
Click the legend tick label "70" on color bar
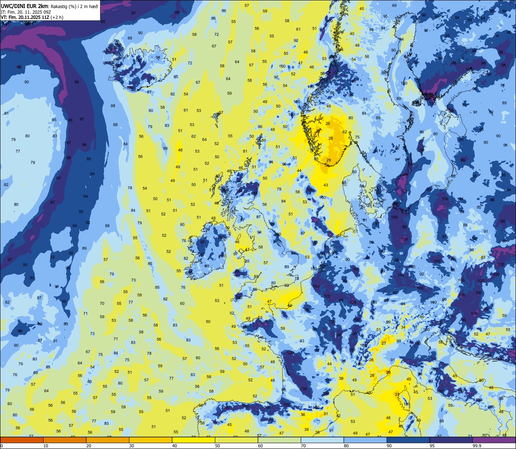pyautogui.click(x=303, y=446)
